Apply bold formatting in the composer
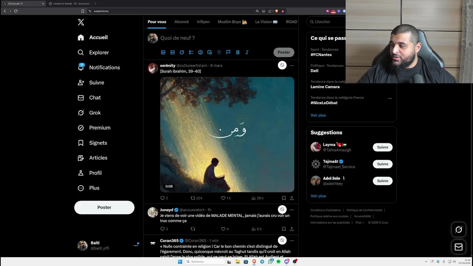The image size is (473, 266). tap(238, 52)
